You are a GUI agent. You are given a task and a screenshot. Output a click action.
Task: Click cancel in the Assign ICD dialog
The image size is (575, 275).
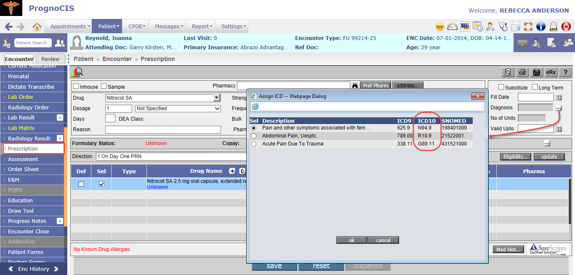383,240
